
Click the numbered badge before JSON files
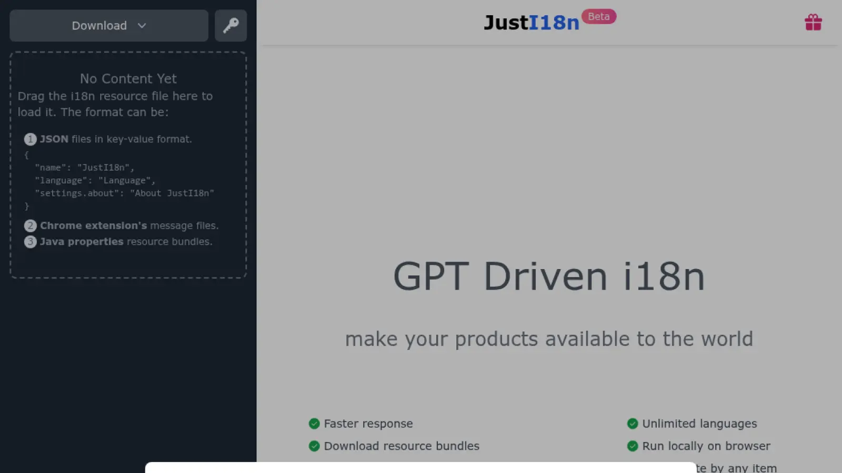tap(30, 139)
